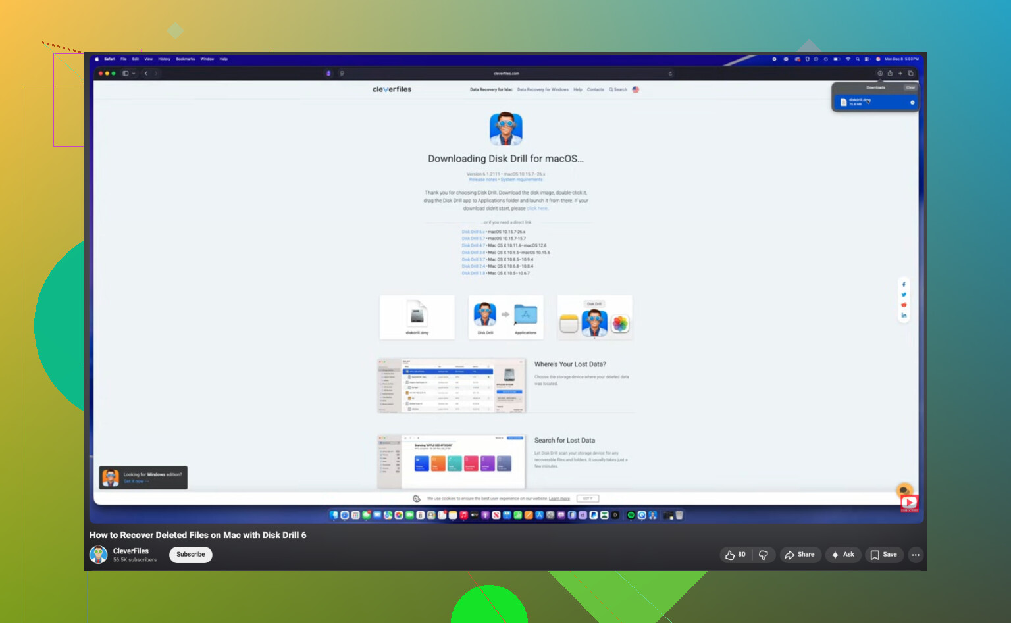Image resolution: width=1011 pixels, height=623 pixels.
Task: Open the CleverFiles channel avatar
Action: [99, 555]
